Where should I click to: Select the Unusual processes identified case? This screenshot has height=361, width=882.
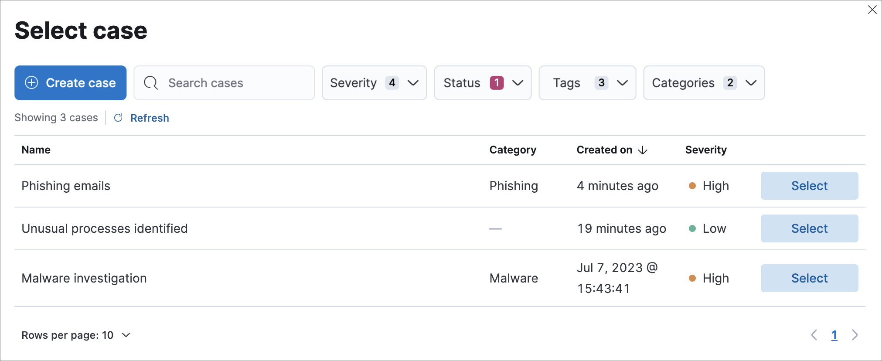click(809, 228)
